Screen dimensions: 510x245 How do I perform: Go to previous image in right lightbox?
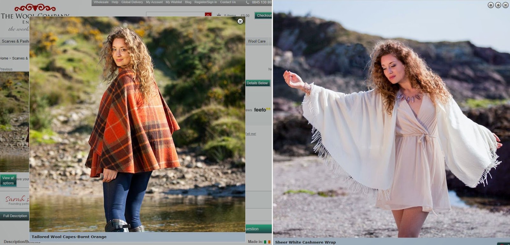(491, 5)
